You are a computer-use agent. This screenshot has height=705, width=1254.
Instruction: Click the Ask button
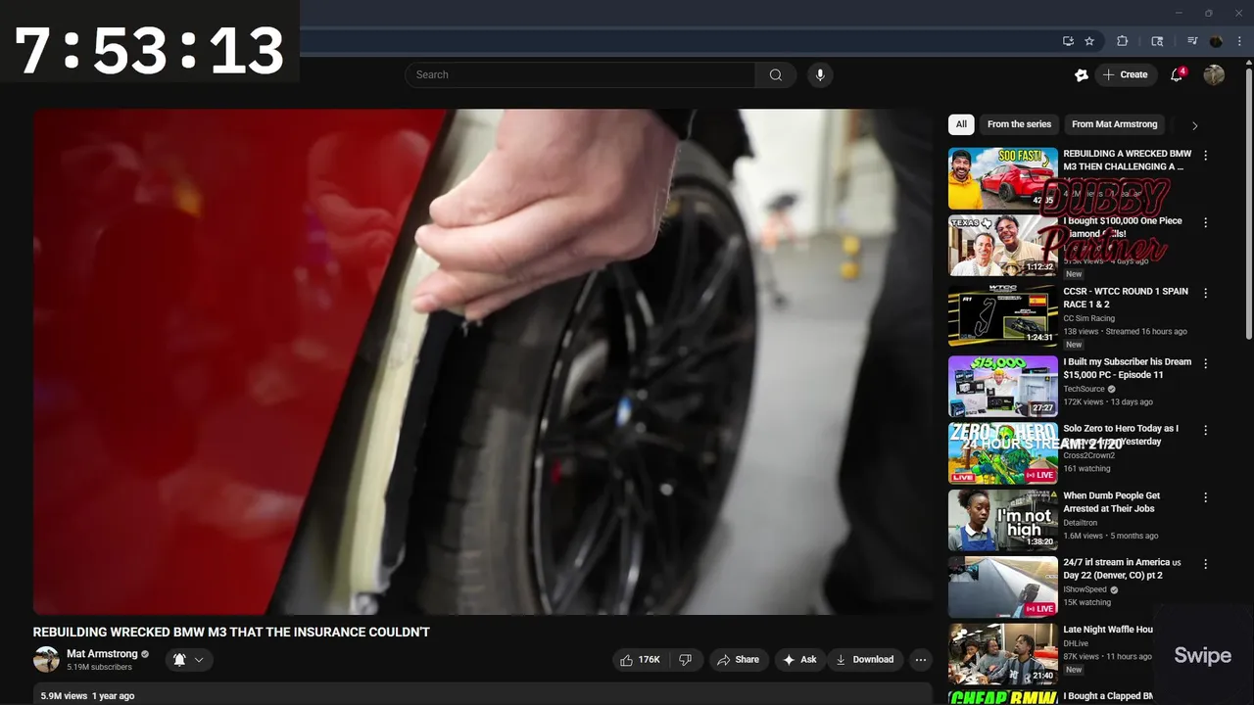tap(799, 660)
